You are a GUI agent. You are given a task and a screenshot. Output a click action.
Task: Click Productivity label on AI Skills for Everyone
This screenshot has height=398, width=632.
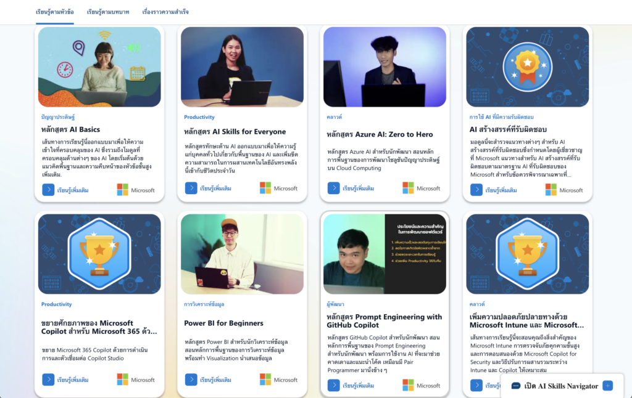click(x=199, y=117)
